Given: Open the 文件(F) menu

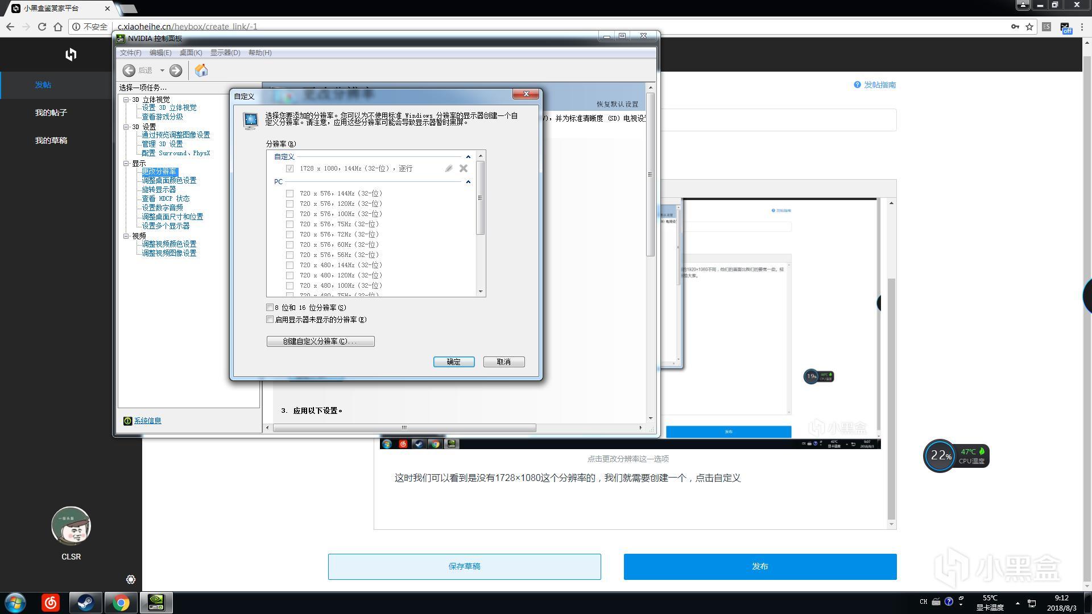Looking at the screenshot, I should tap(130, 53).
